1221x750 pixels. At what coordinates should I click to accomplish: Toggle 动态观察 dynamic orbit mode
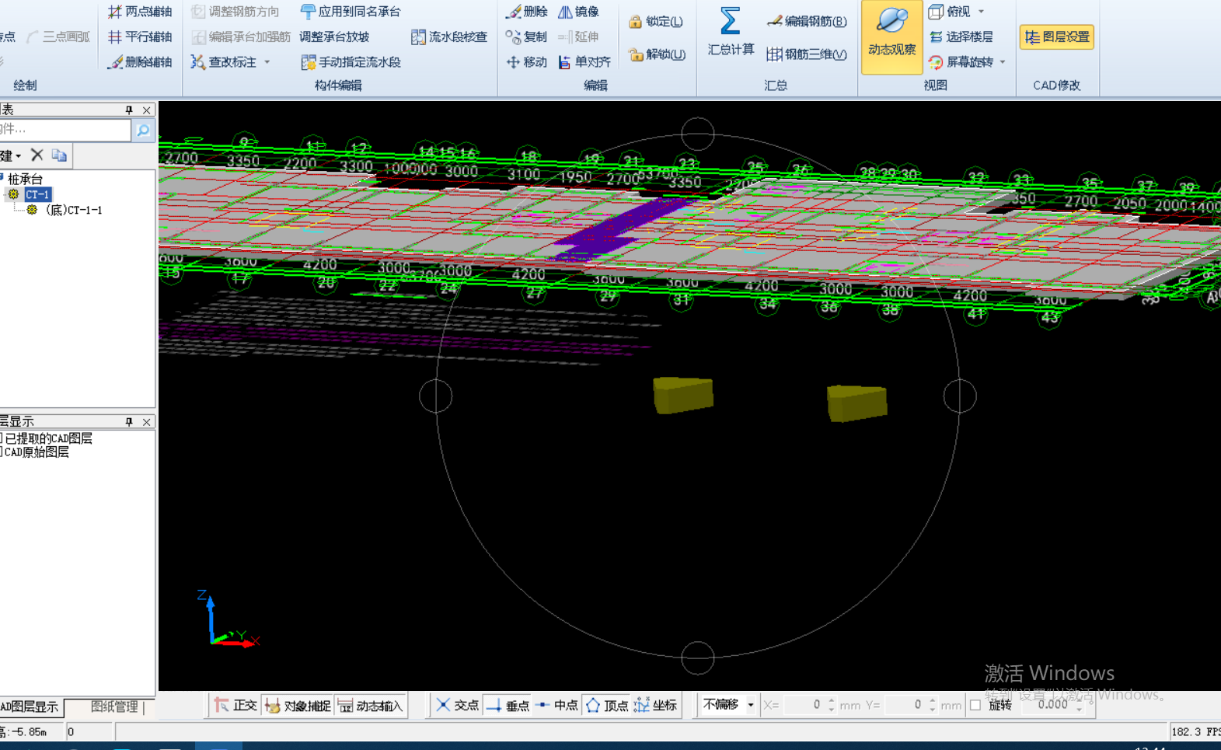[x=891, y=37]
